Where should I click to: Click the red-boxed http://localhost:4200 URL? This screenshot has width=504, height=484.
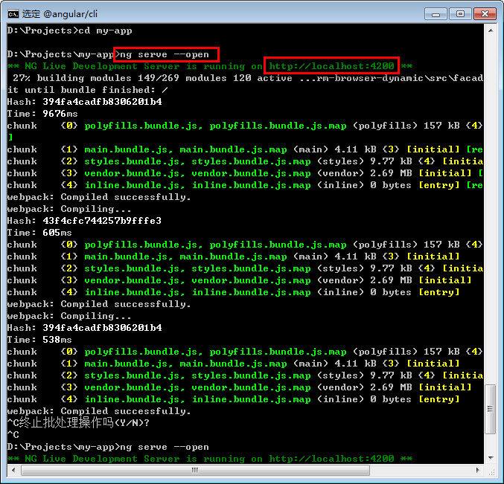(331, 66)
